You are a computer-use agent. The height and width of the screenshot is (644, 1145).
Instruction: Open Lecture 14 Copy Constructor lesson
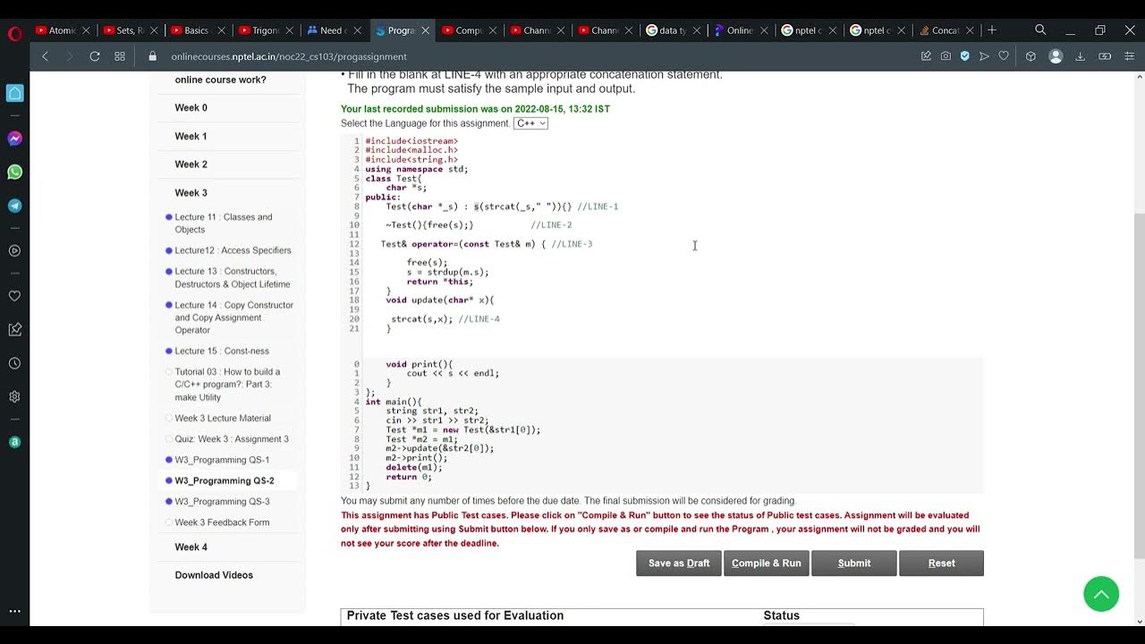234,318
